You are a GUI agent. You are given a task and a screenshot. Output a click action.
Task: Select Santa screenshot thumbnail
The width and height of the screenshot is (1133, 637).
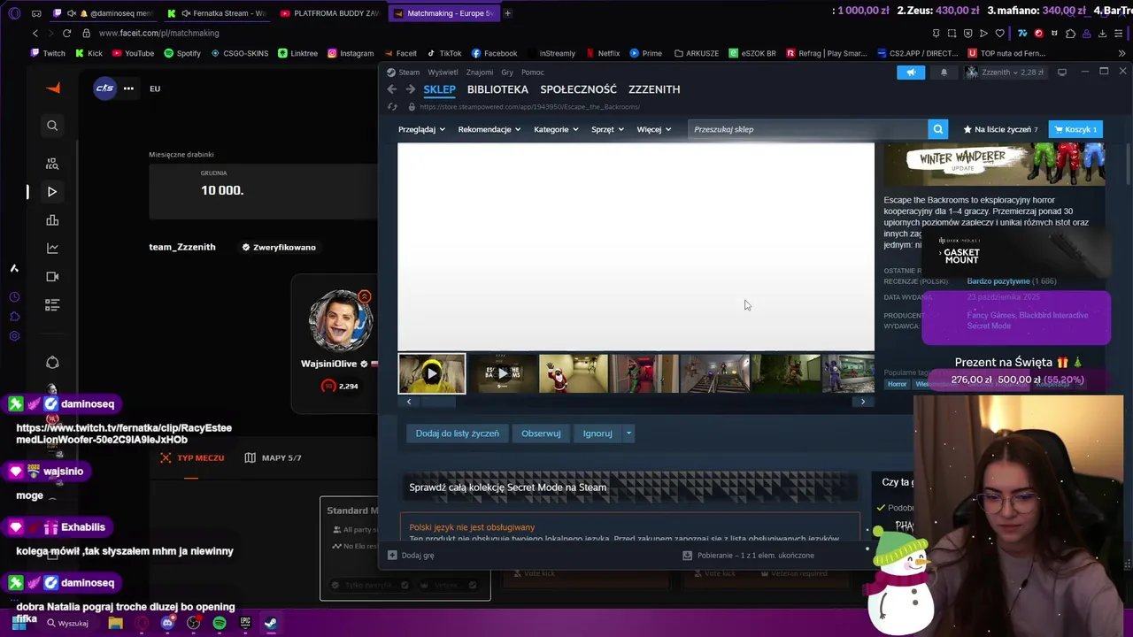(574, 373)
